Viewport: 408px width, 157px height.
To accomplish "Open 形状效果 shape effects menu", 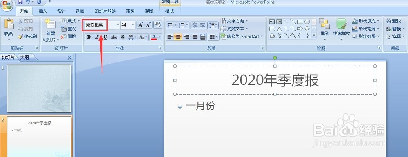I will tap(366, 36).
